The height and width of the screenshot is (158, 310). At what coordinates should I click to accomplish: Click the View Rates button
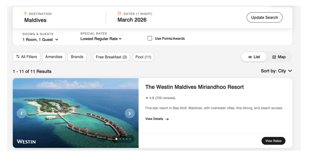point(273,141)
